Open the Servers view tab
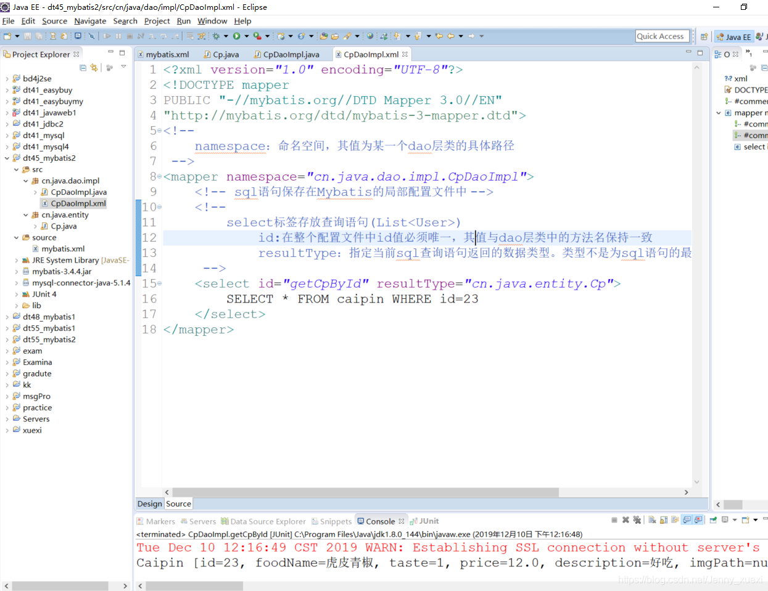This screenshot has height=591, width=768. (x=198, y=521)
